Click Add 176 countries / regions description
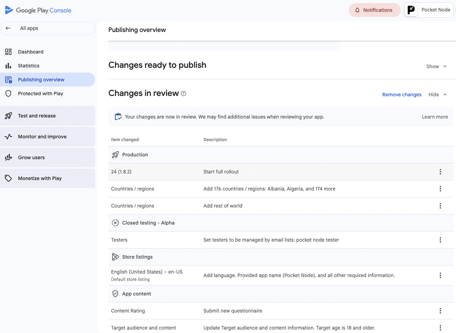 click(270, 189)
